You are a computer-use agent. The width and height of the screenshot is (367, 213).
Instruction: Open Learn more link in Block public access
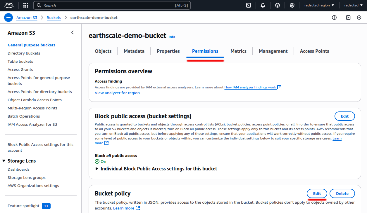(337, 138)
